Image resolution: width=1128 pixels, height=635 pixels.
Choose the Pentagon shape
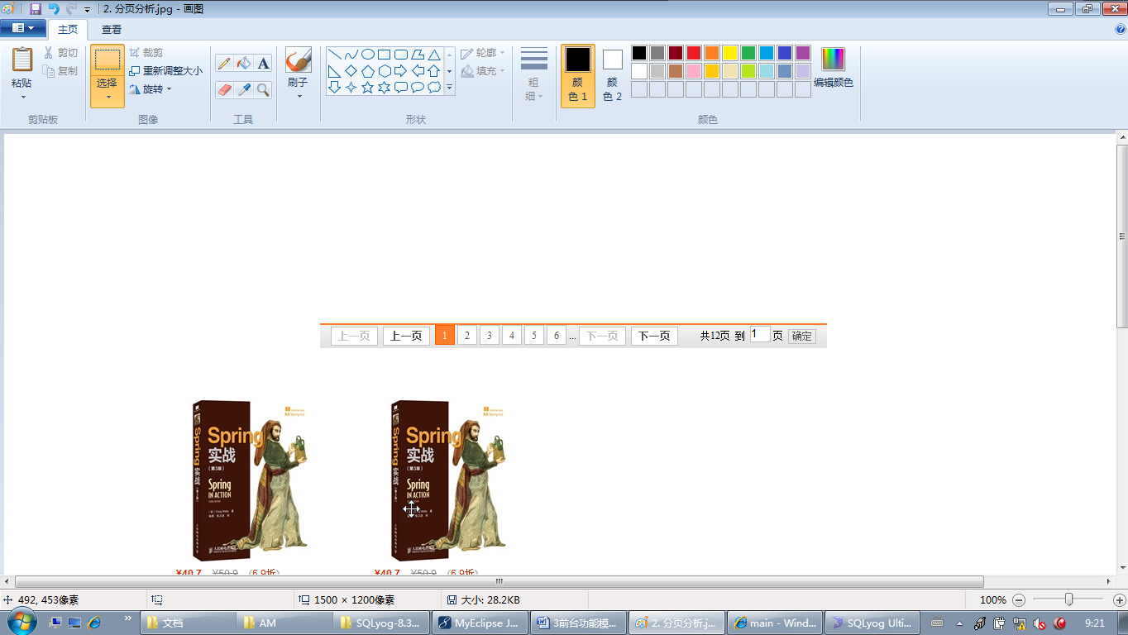pos(368,71)
